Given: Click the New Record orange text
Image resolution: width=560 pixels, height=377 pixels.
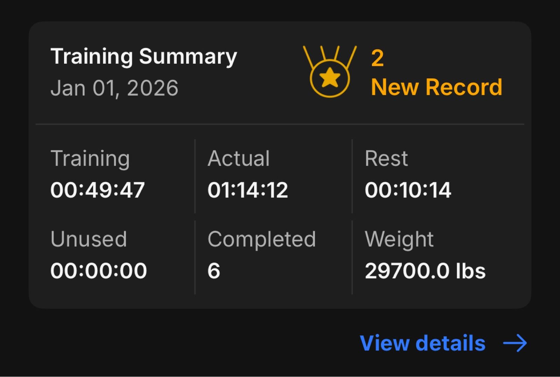Looking at the screenshot, I should coord(436,87).
